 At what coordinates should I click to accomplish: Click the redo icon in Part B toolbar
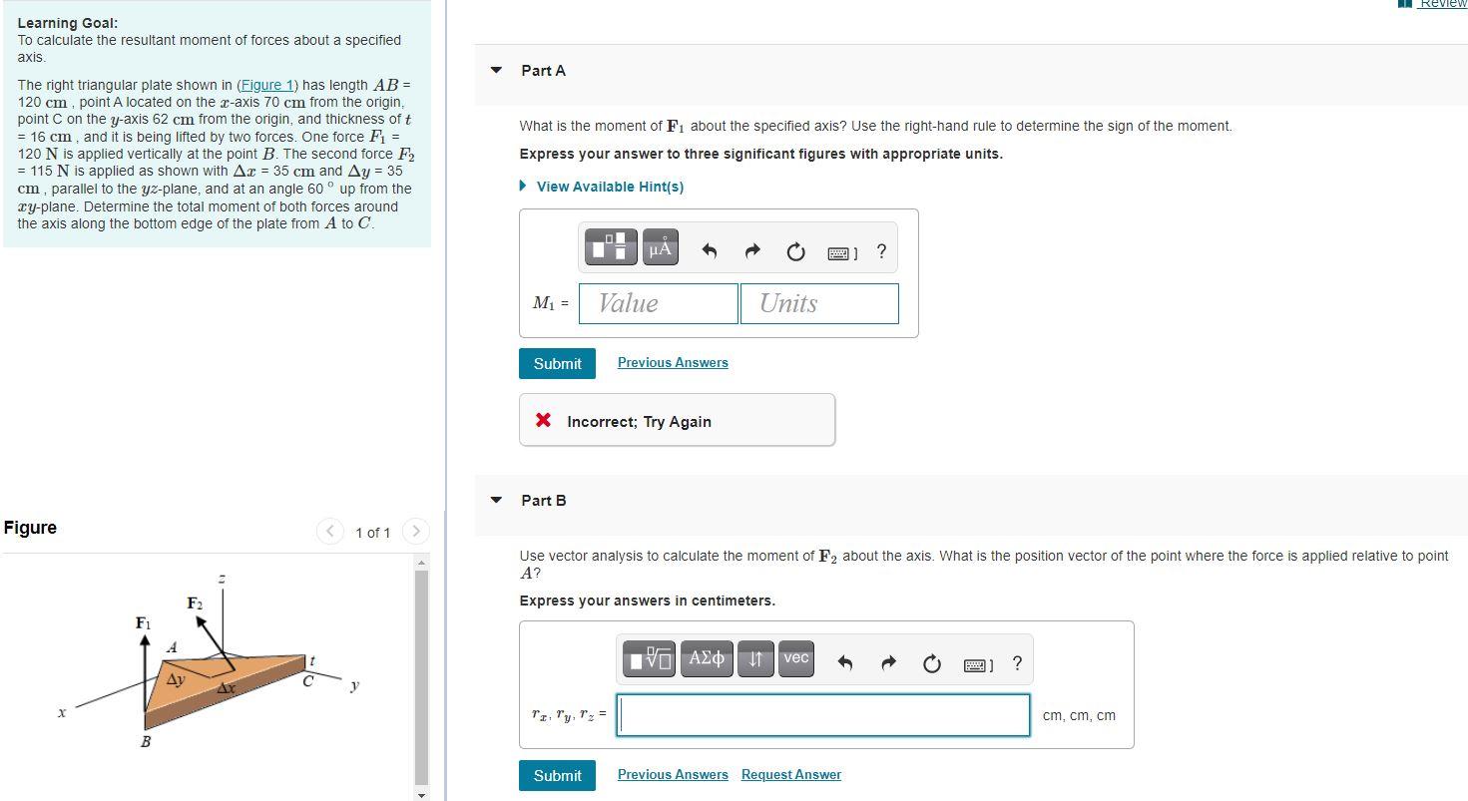click(x=888, y=660)
